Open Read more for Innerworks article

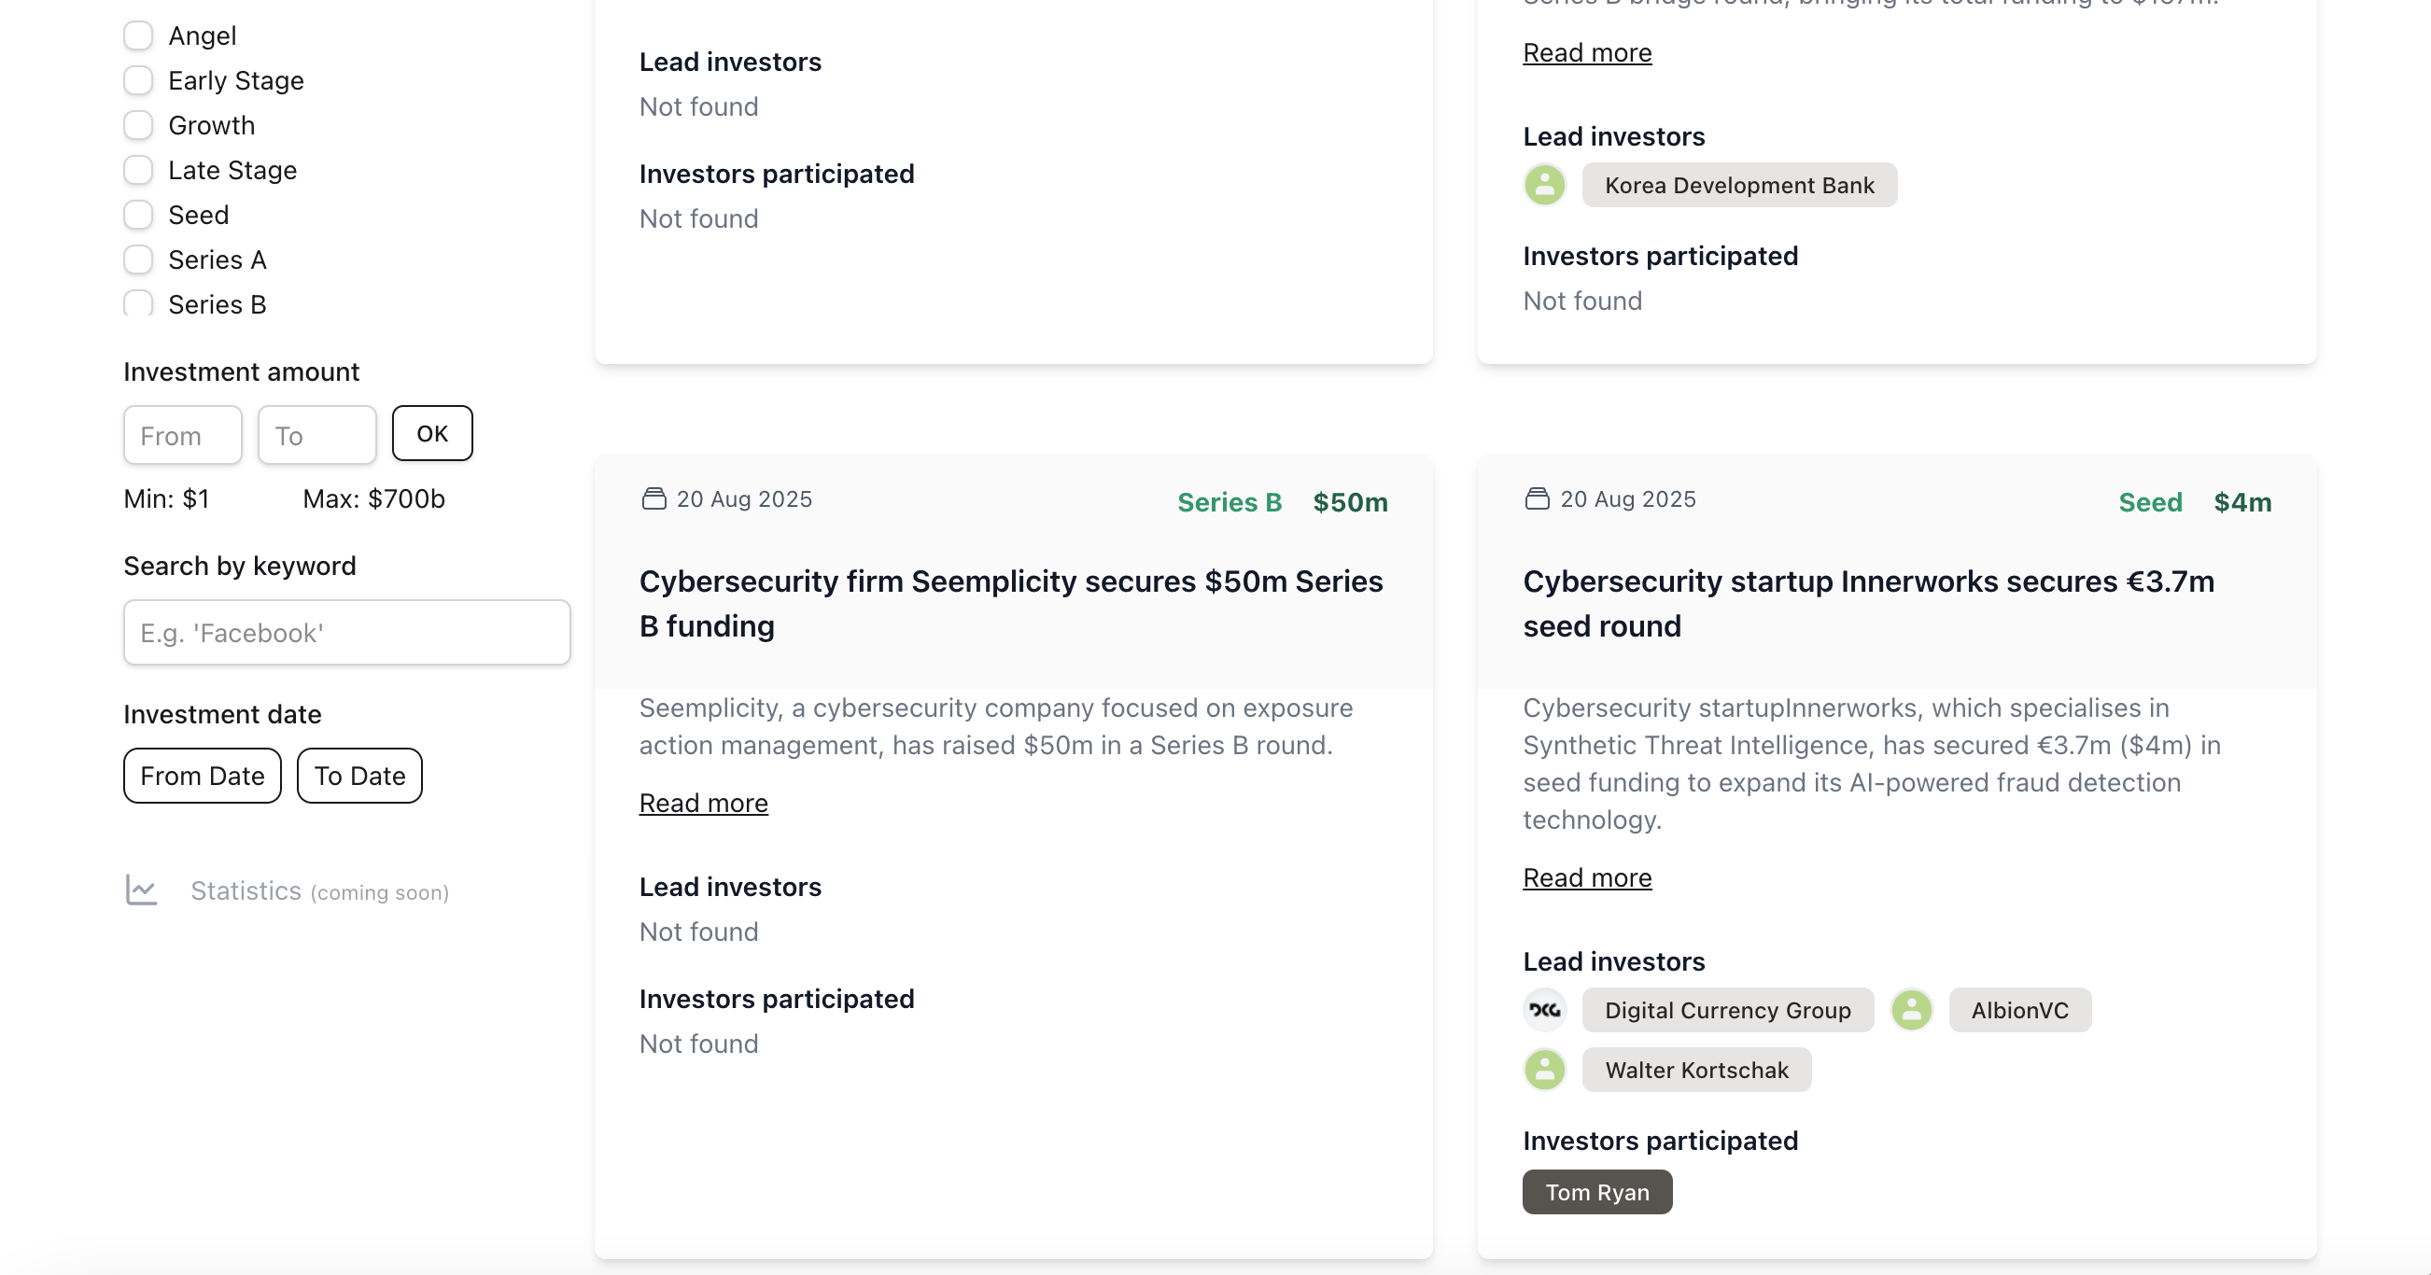(1586, 877)
